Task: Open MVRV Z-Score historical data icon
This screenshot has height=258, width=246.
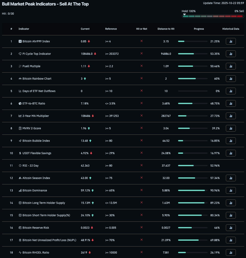Action: (231, 128)
